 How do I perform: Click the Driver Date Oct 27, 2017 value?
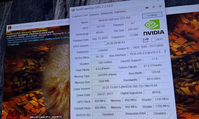[x=105, y=94]
